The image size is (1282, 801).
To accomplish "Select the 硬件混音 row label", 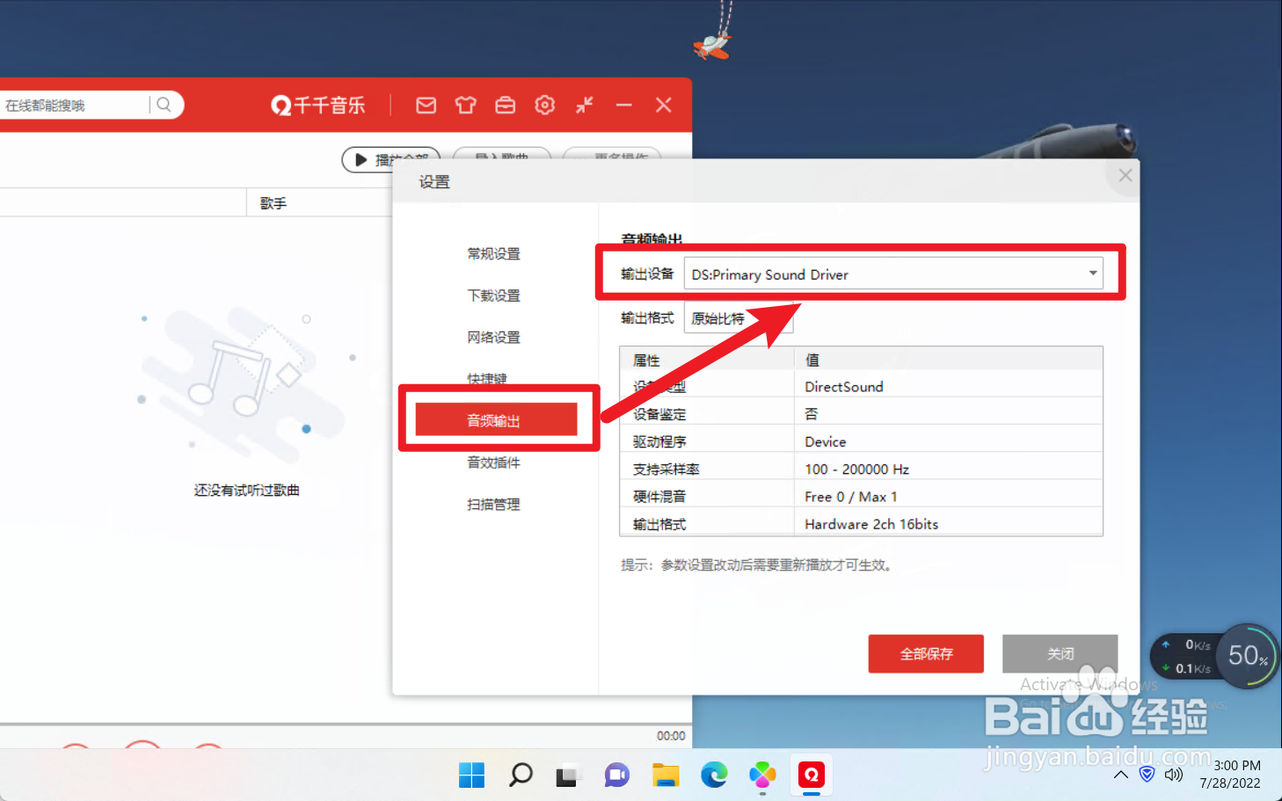I will [659, 497].
